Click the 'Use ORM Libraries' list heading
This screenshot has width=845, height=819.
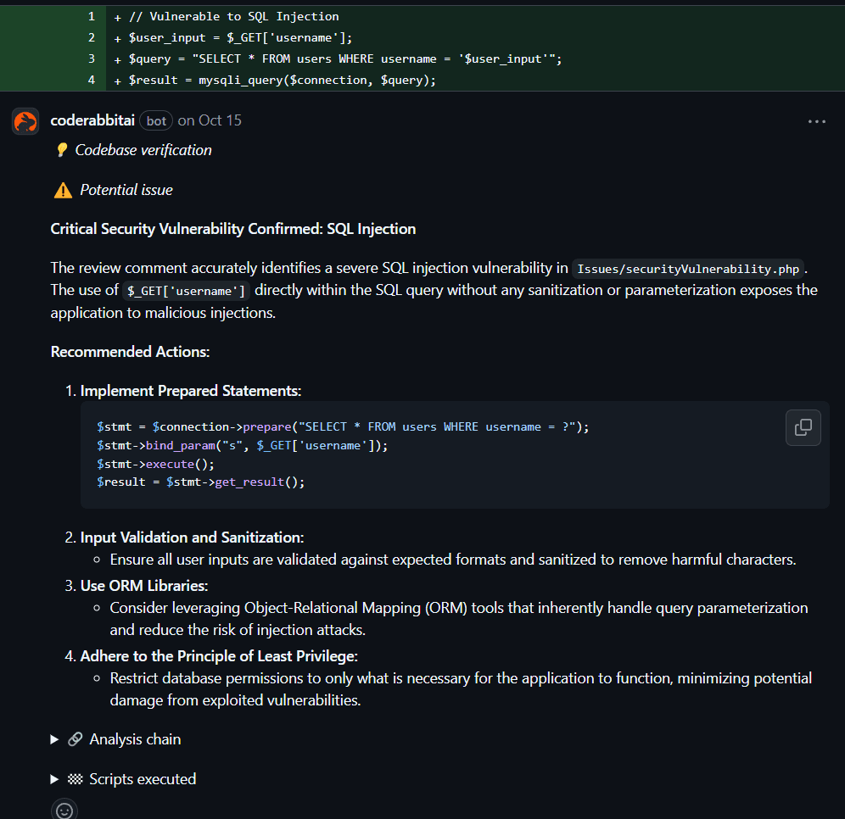pos(144,586)
